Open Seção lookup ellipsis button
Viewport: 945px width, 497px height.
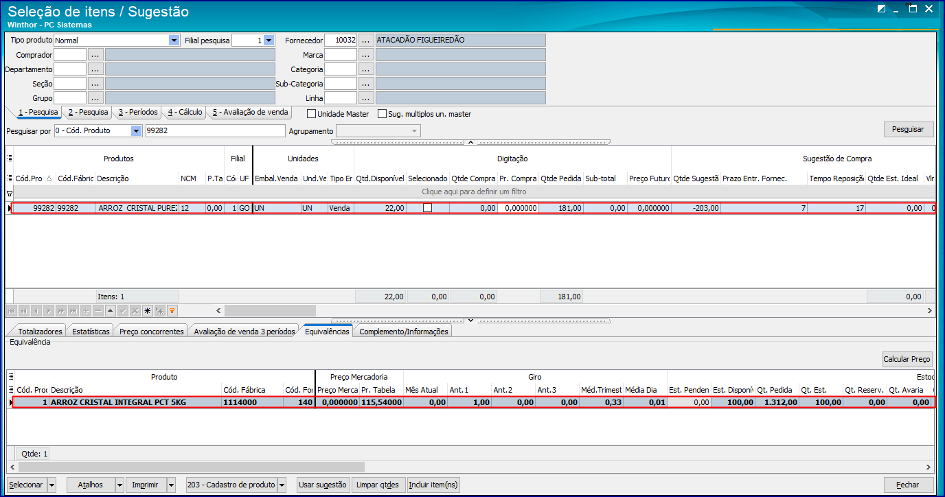coord(95,84)
